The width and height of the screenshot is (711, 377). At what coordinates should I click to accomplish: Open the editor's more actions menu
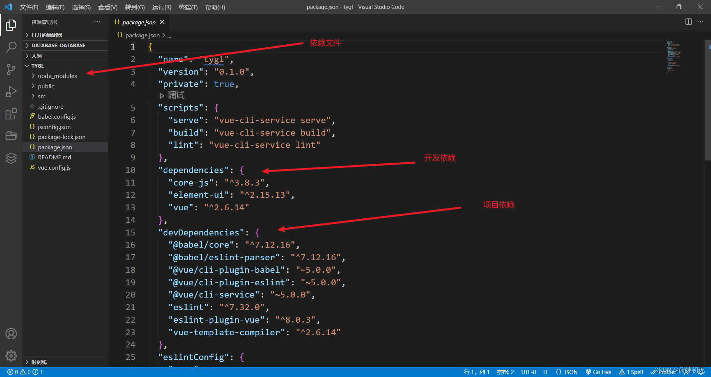click(700, 22)
